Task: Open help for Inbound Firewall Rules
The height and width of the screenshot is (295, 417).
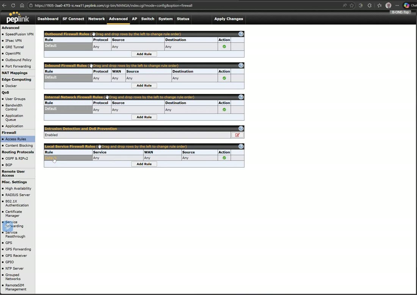Action: [x=241, y=66]
